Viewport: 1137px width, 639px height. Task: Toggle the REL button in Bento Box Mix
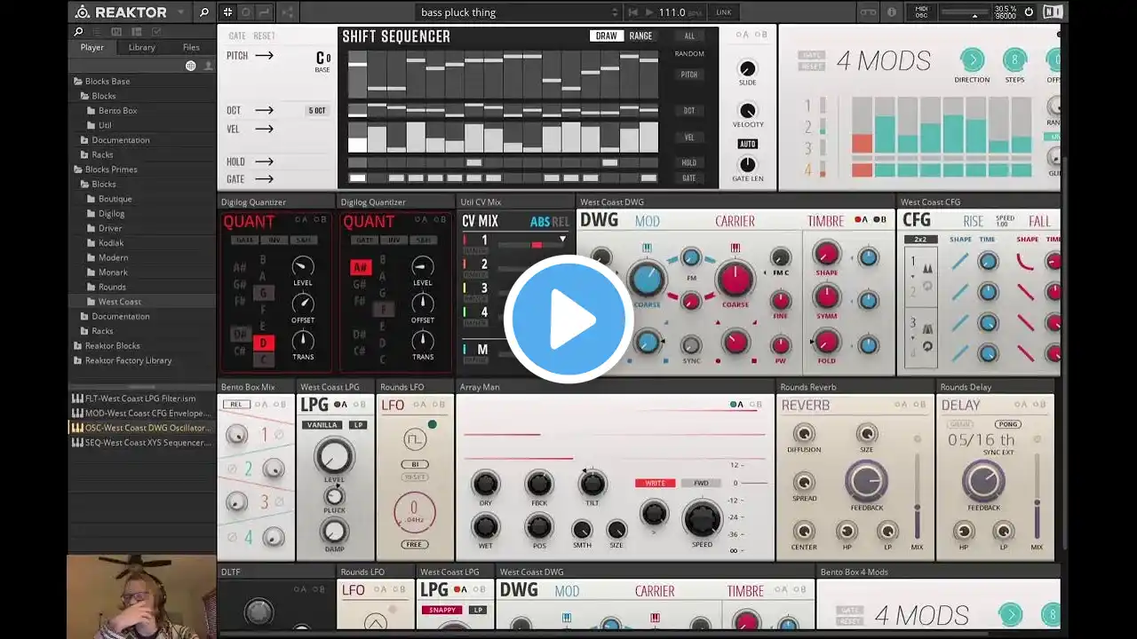coord(235,405)
